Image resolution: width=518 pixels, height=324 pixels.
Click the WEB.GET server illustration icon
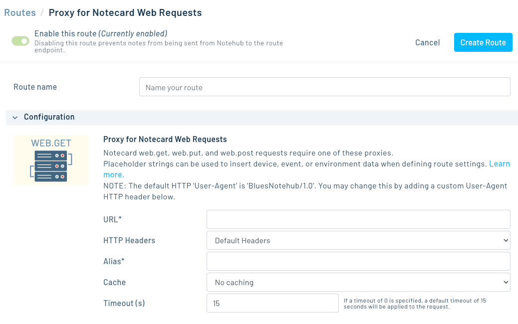coord(51,160)
